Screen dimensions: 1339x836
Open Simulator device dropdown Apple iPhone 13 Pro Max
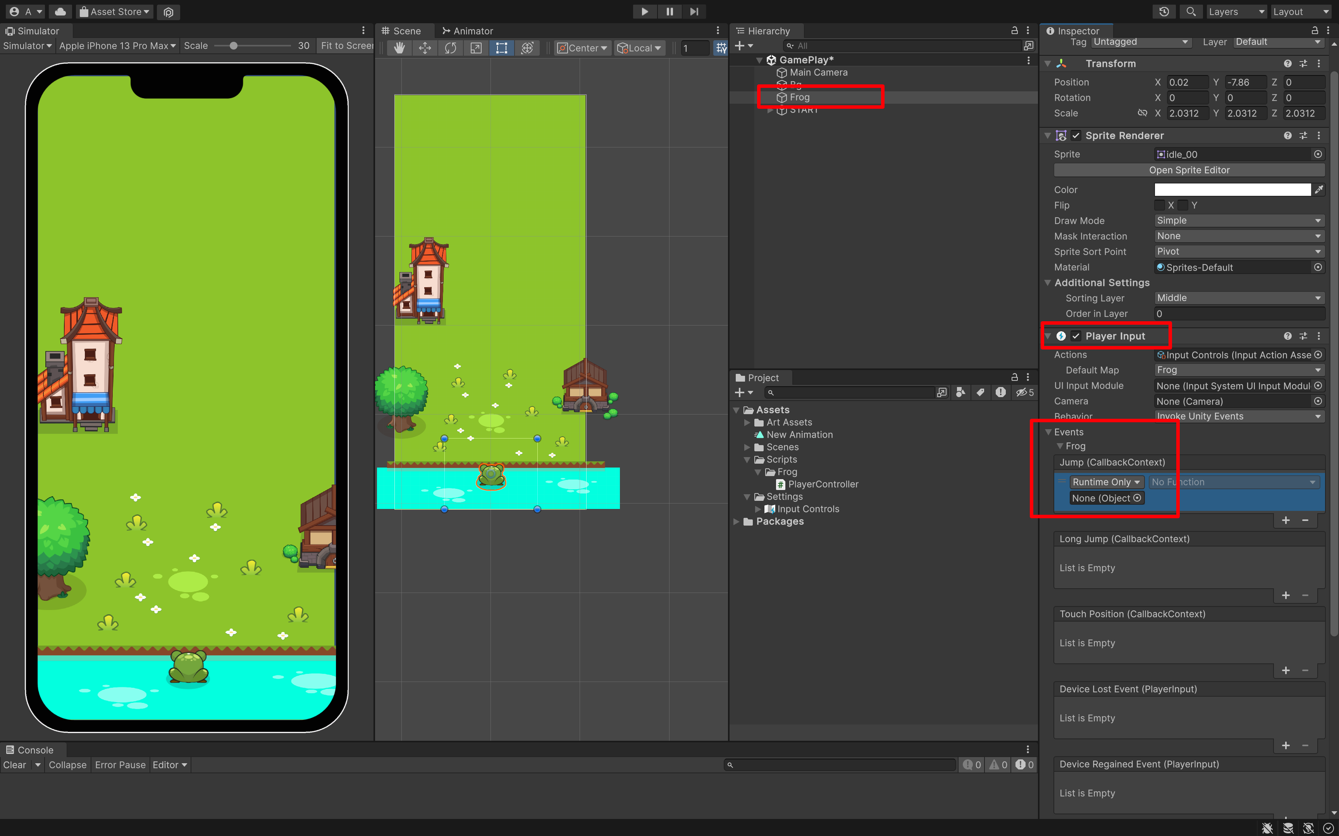(117, 46)
